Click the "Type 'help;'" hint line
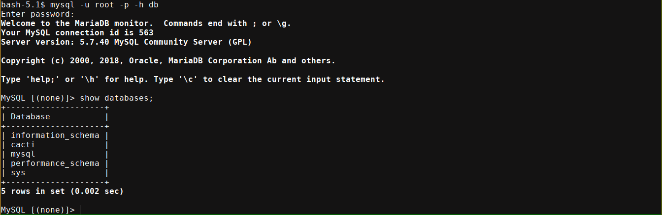Screen dimensions: 662x215 click(193, 80)
